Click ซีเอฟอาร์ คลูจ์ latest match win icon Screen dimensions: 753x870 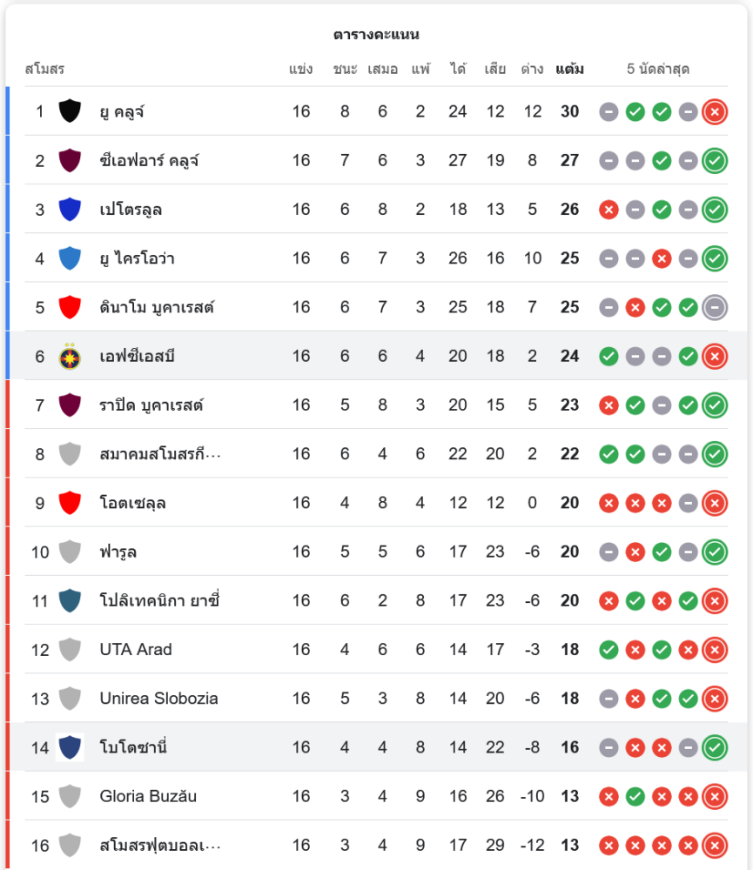[715, 160]
